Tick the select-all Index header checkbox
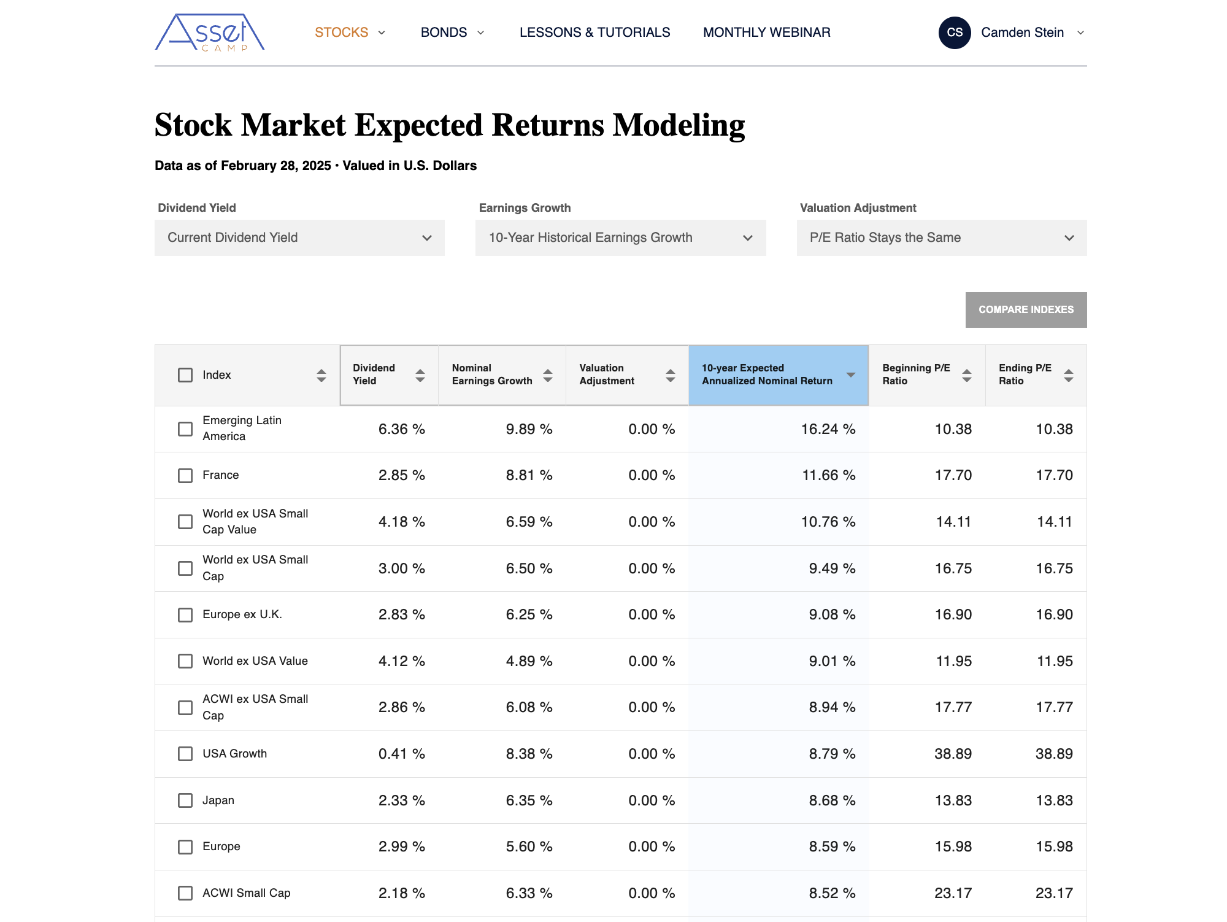 185,375
